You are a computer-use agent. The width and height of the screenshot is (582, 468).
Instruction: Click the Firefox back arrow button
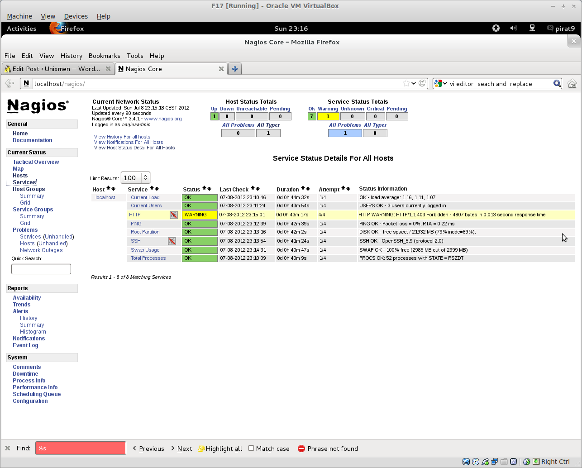point(10,83)
